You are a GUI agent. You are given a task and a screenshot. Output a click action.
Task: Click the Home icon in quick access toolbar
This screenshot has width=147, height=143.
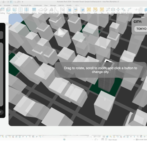pyautogui.click(x=4, y=2)
